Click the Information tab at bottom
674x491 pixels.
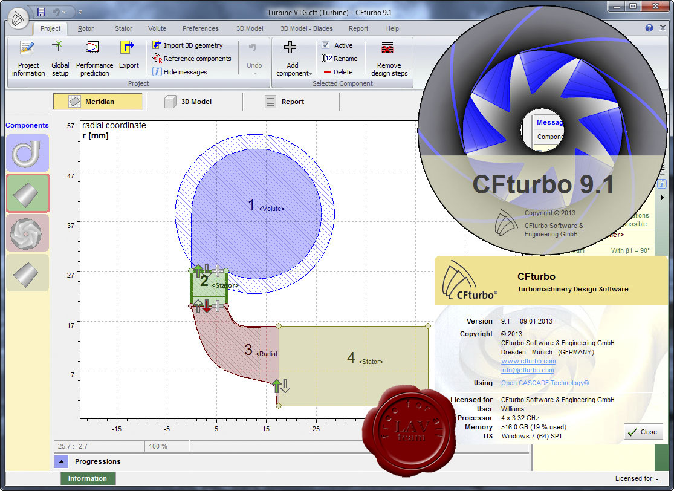click(x=88, y=478)
